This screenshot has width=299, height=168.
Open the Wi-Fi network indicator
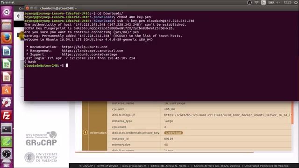click(256, 2)
